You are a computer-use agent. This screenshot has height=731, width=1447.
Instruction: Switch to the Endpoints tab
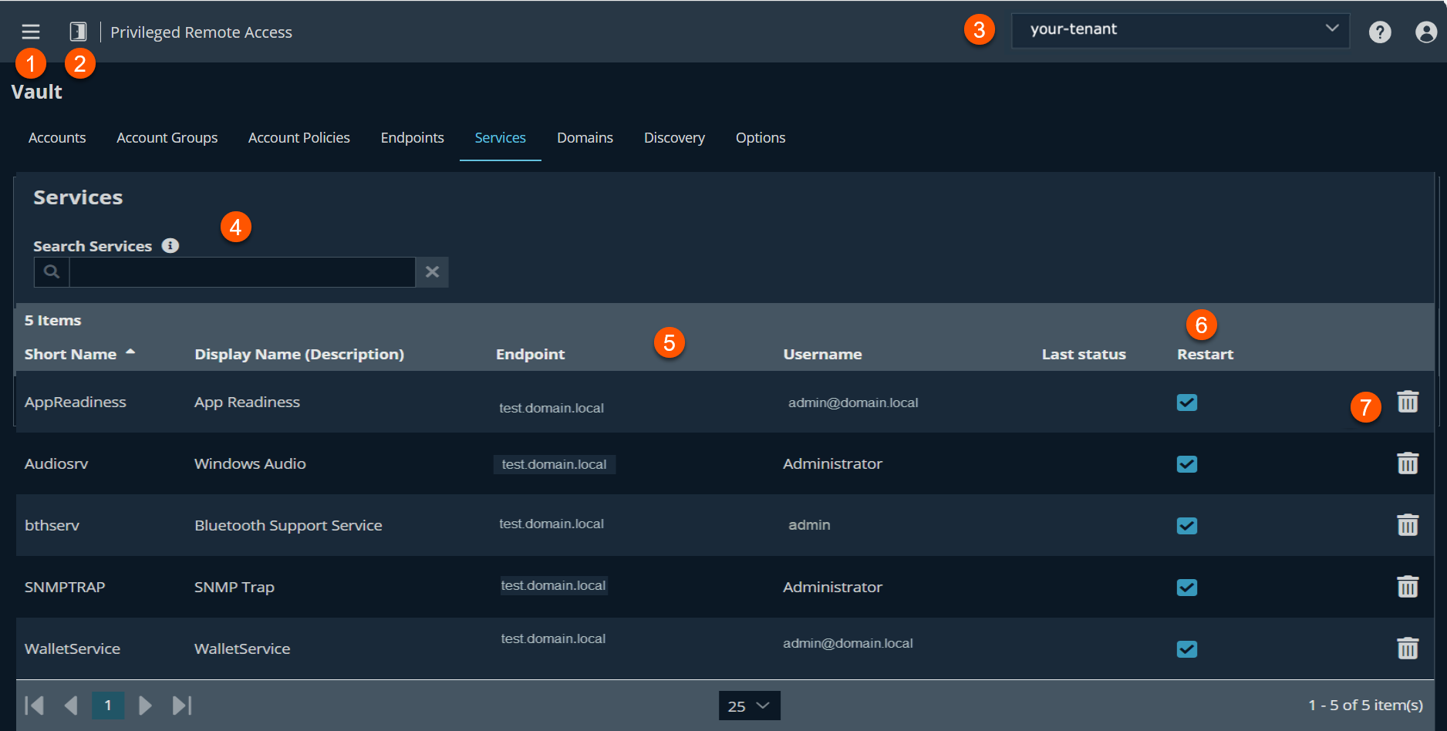pyautogui.click(x=412, y=137)
